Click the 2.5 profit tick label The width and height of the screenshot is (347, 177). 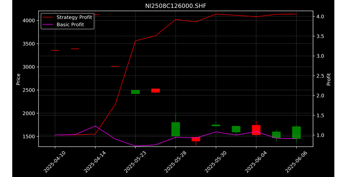coord(320,76)
